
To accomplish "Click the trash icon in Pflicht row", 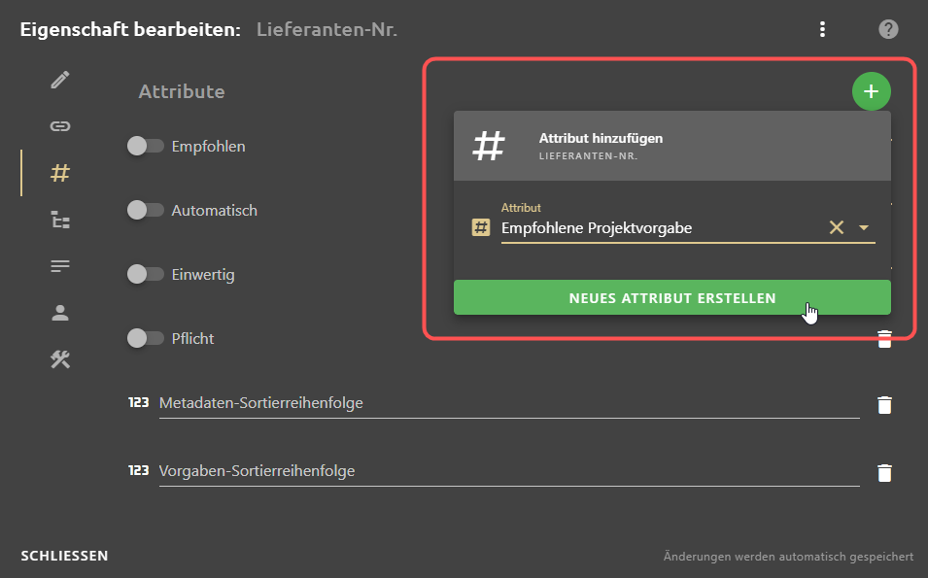I will 884,340.
